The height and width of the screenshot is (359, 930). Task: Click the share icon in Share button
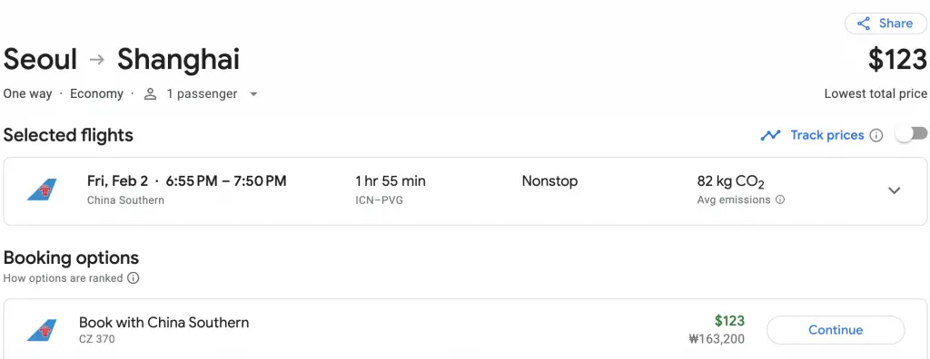864,24
